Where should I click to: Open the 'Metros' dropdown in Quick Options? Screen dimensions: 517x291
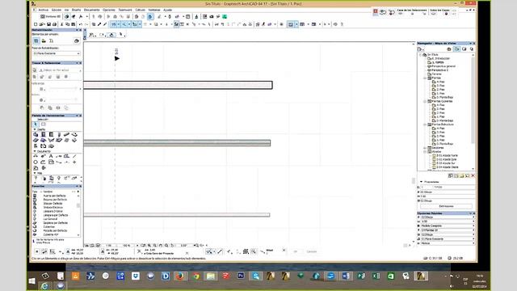point(447,243)
